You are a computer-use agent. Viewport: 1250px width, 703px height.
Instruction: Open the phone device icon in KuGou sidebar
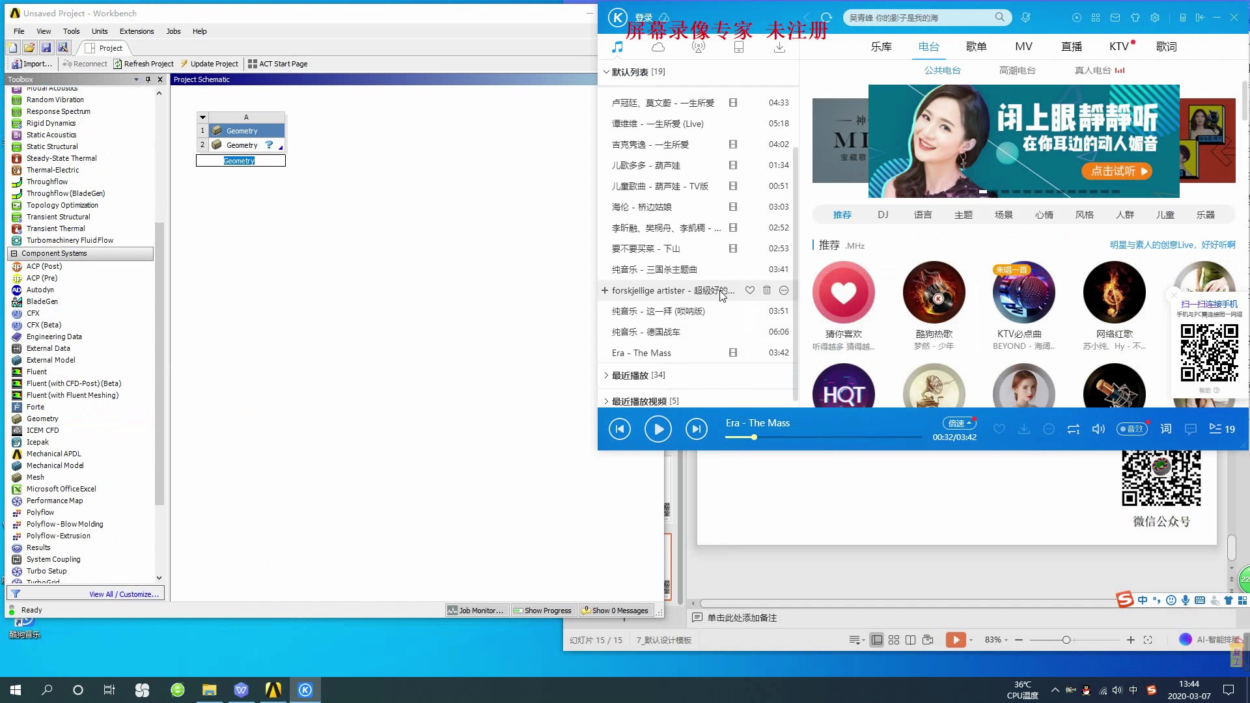click(739, 47)
